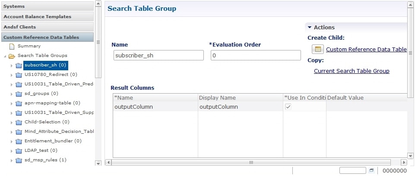Click the Custom Reference Data Table icon

pyautogui.click(x=318, y=49)
